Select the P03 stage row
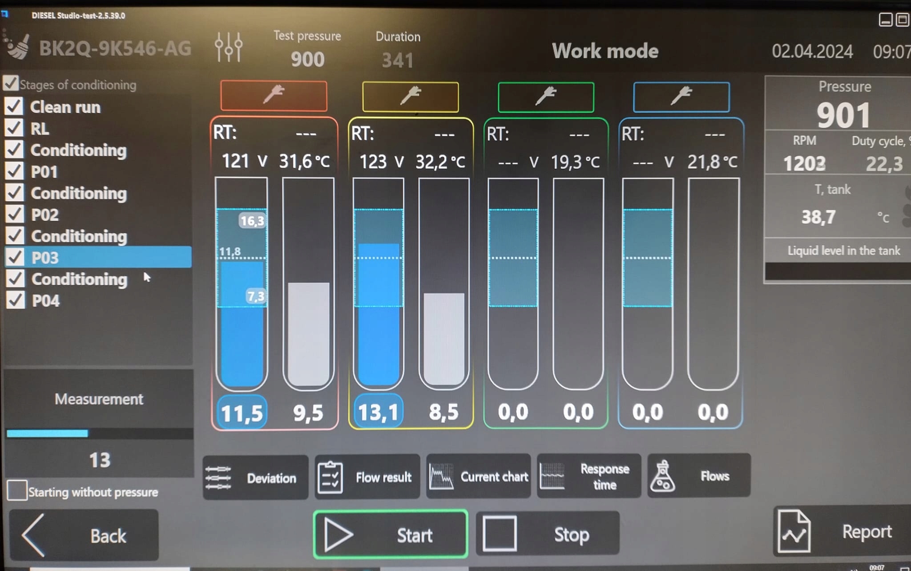This screenshot has height=571, width=911. [98, 257]
